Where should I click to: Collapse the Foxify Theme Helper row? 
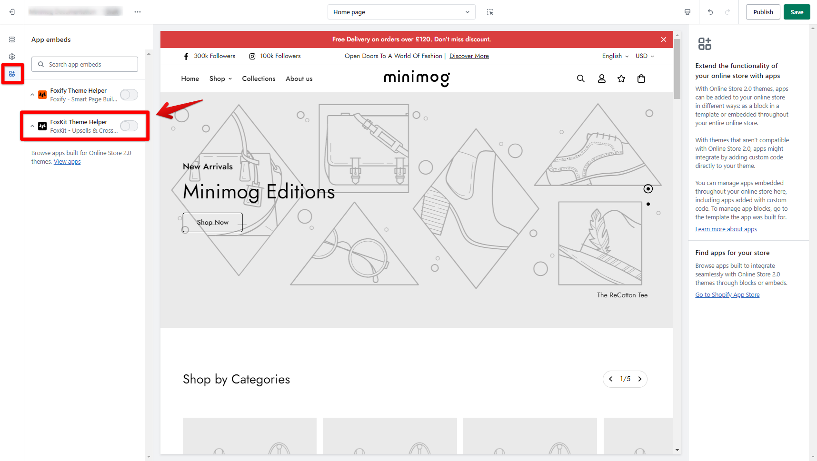tap(32, 95)
